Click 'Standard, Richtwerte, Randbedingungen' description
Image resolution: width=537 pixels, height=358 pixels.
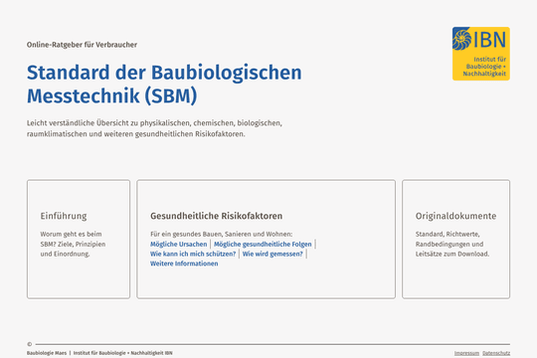point(452,244)
